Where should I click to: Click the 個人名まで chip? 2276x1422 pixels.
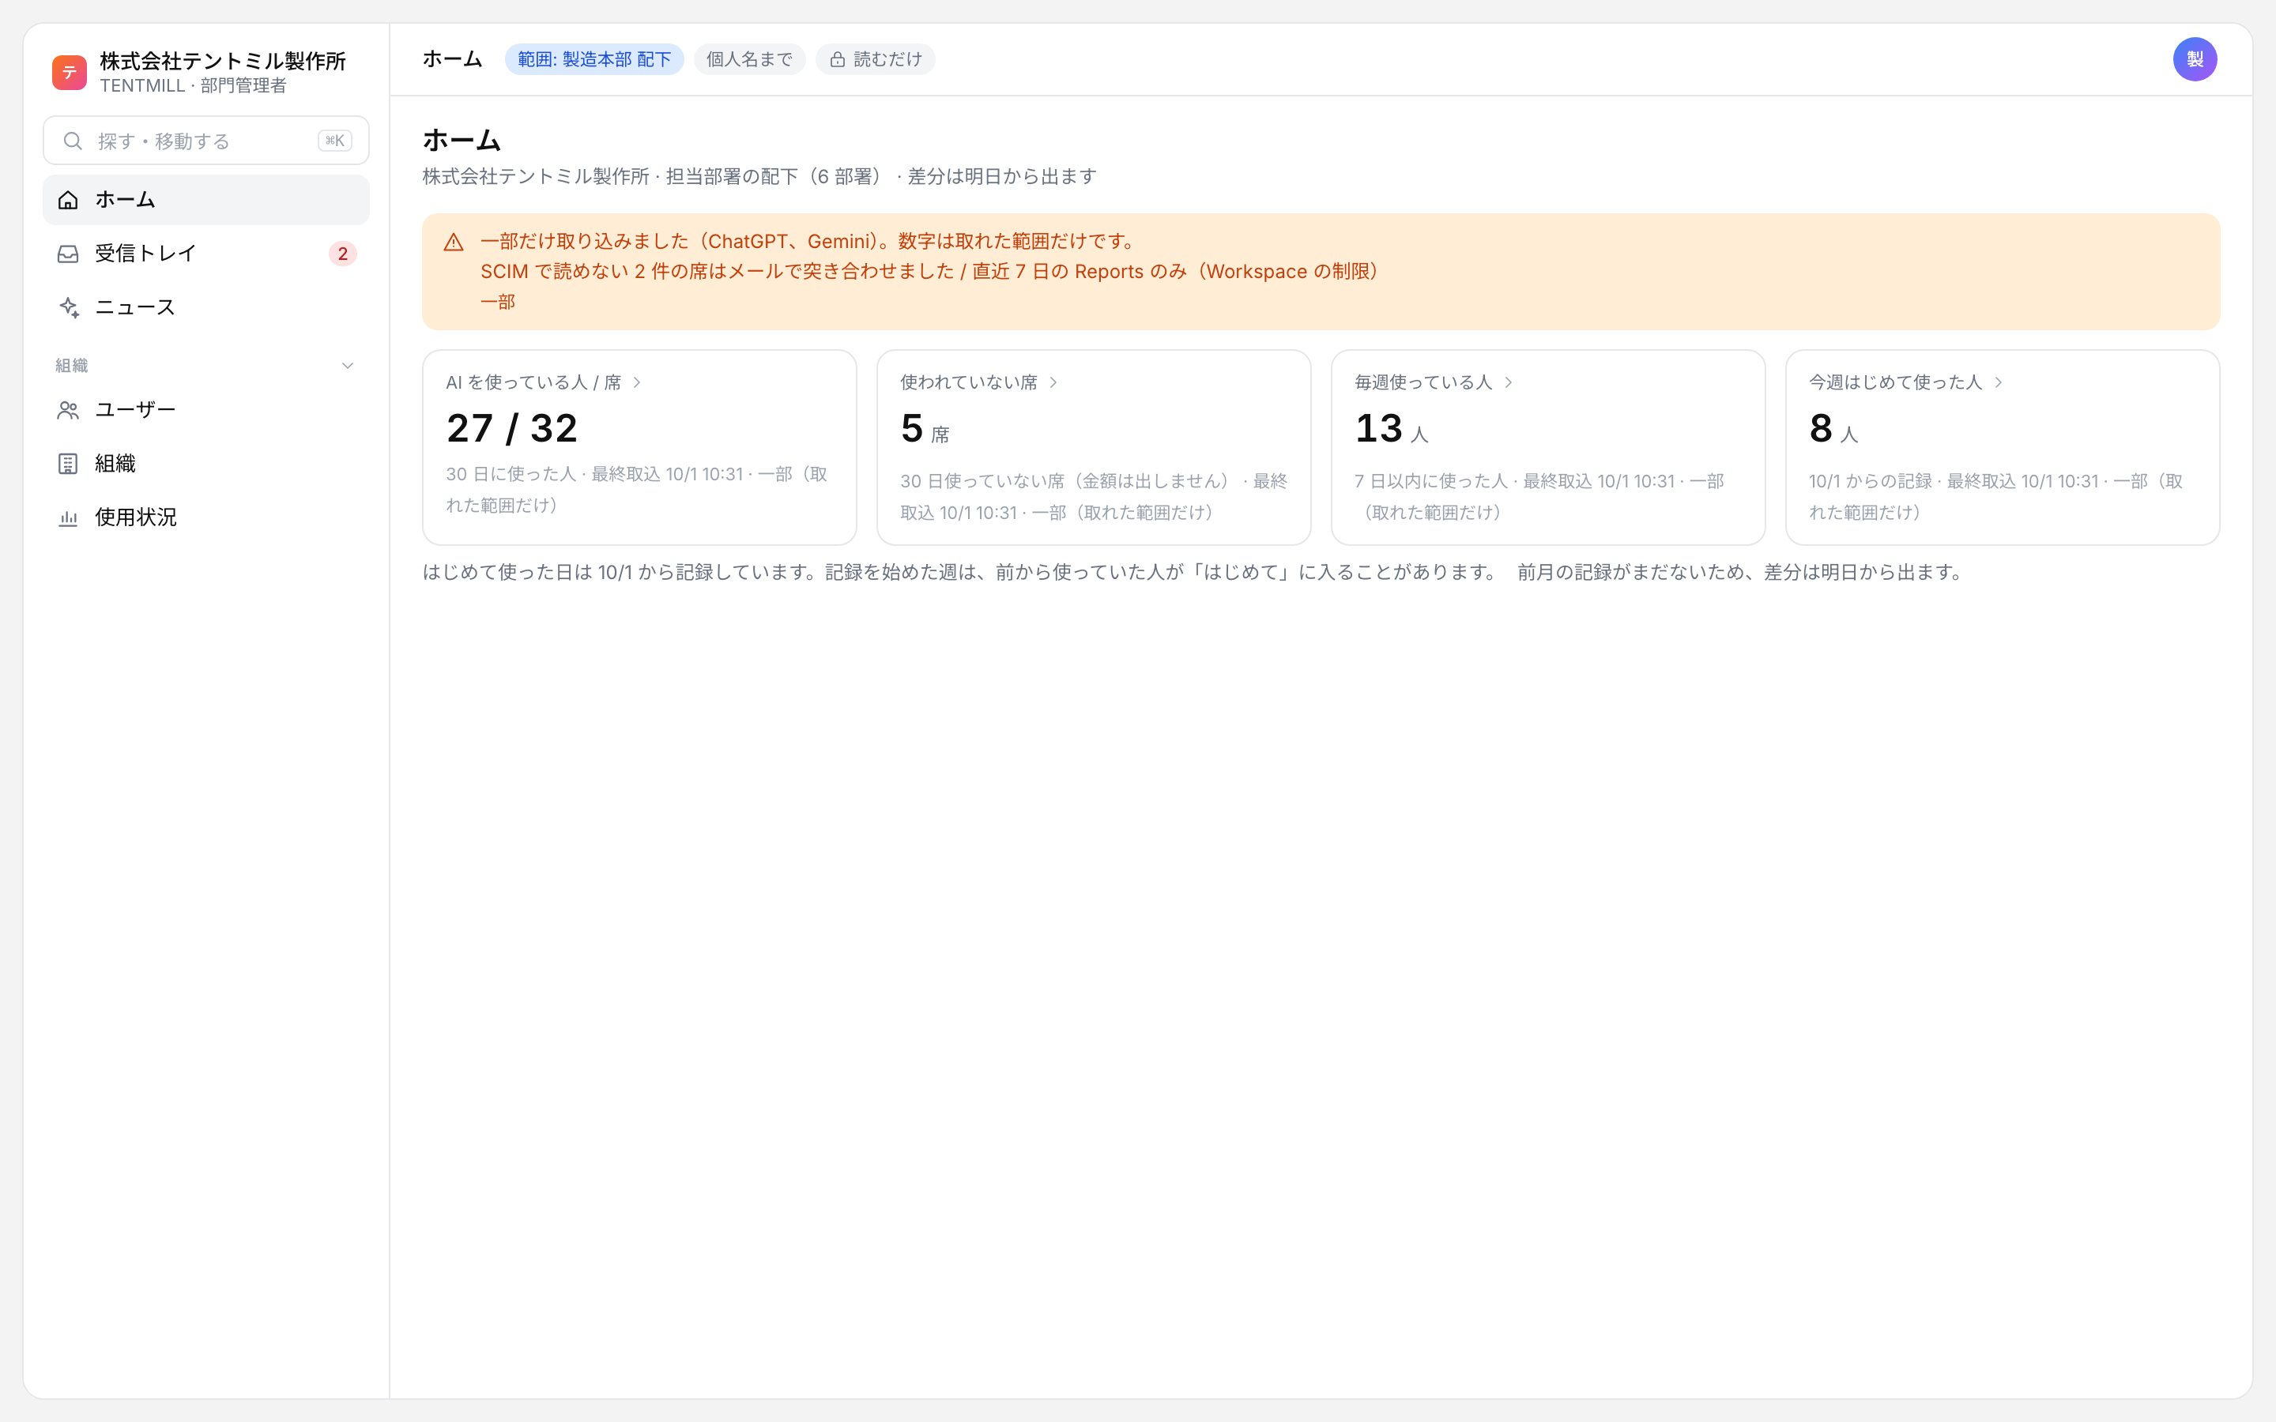pos(749,59)
